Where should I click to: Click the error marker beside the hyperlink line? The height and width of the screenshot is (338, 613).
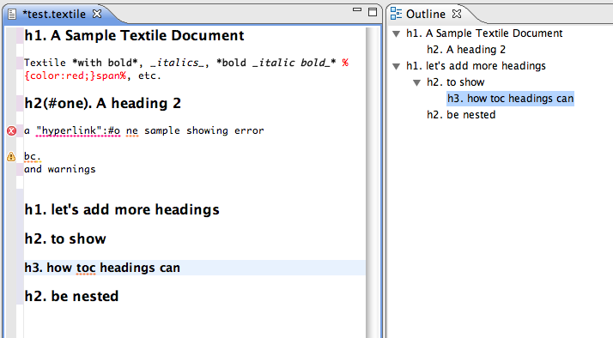coord(11,131)
